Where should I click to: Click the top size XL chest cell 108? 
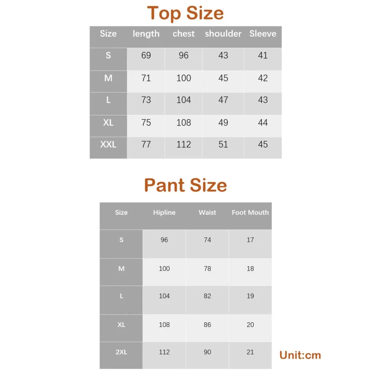point(184,123)
